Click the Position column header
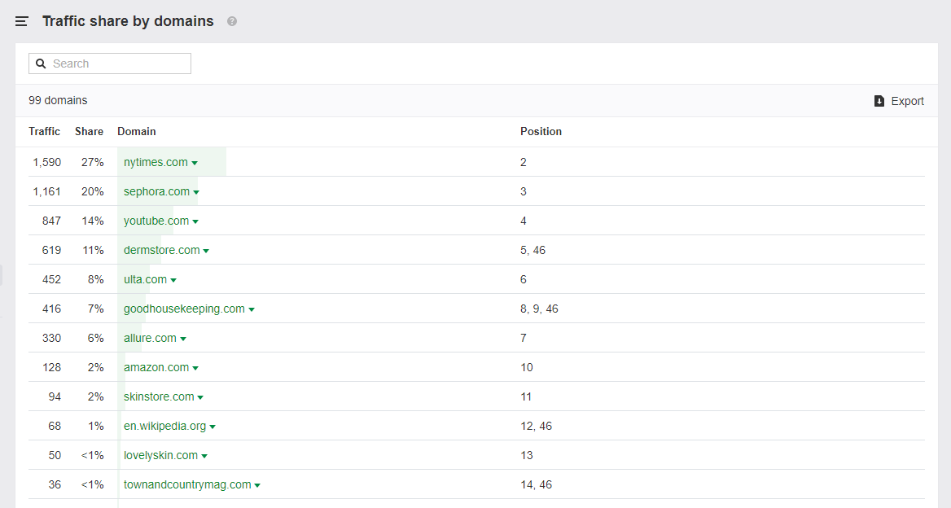The image size is (951, 508). [541, 132]
